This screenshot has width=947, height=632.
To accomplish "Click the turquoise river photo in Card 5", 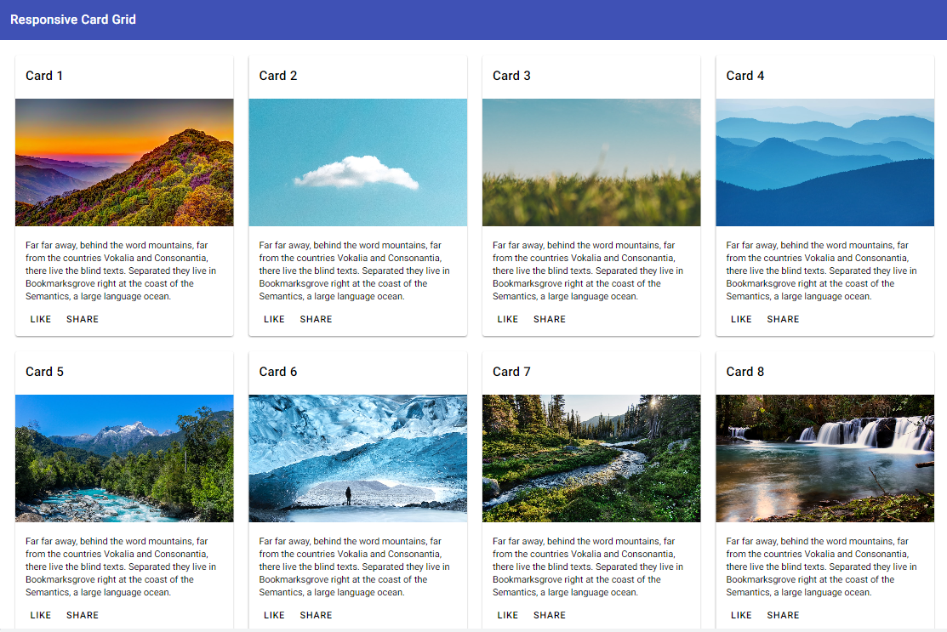I will [x=124, y=458].
